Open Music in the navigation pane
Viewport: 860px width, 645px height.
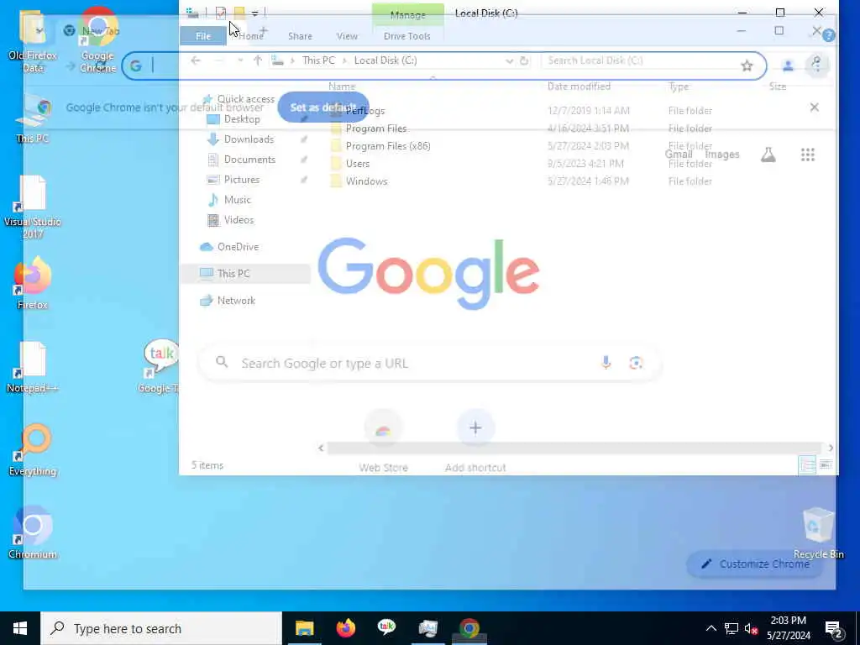tap(229, 200)
